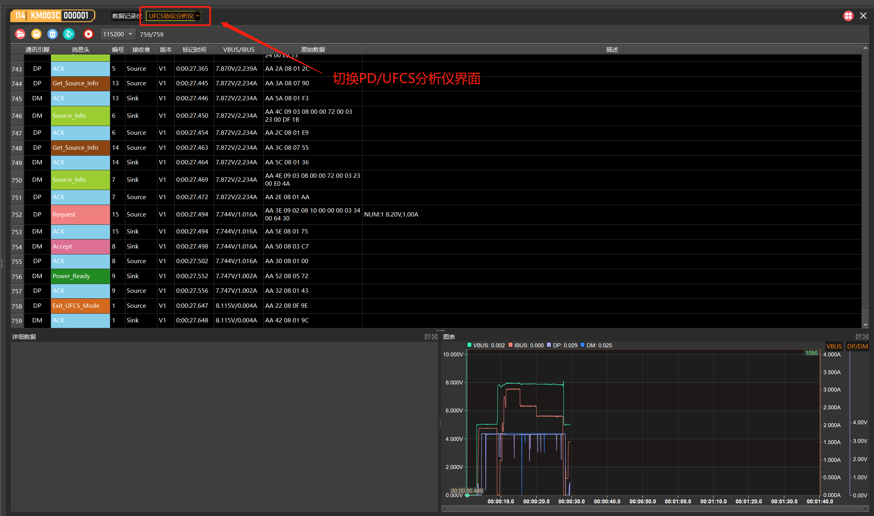Close the detailed data panel

pyautogui.click(x=435, y=337)
